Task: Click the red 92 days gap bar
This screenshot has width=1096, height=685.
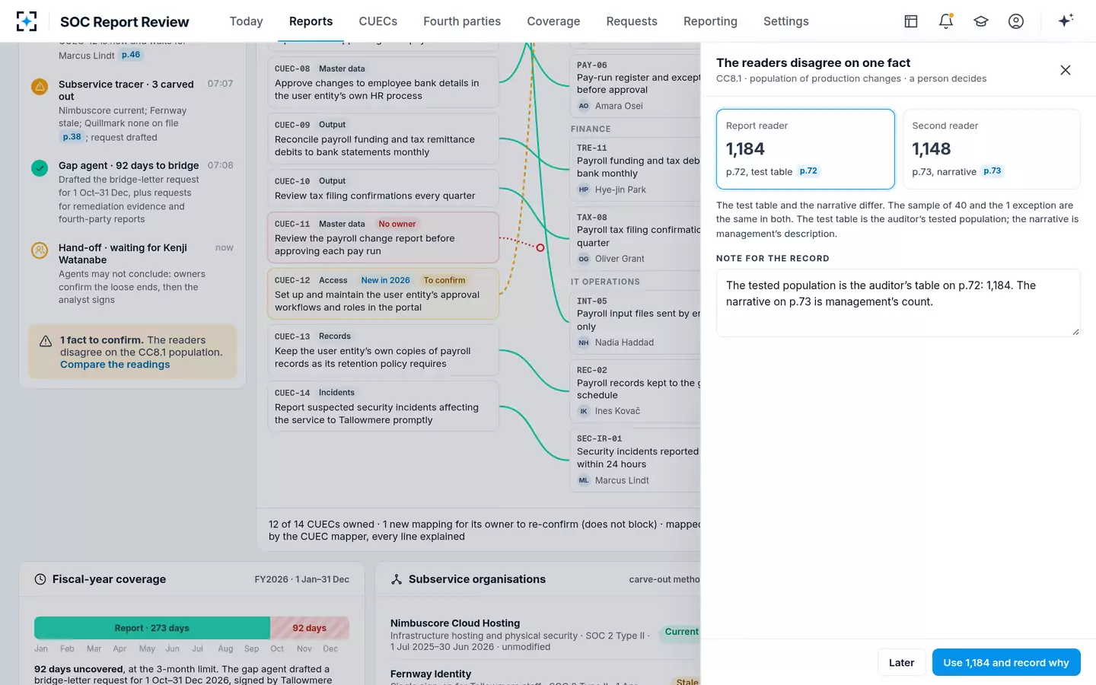Action: 310,628
